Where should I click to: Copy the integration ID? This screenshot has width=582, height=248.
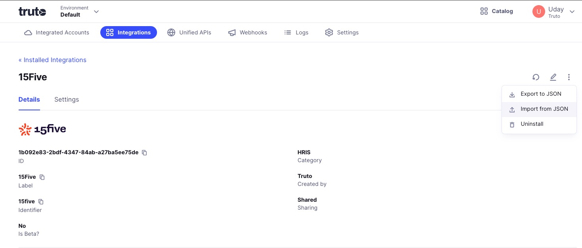[x=145, y=153]
